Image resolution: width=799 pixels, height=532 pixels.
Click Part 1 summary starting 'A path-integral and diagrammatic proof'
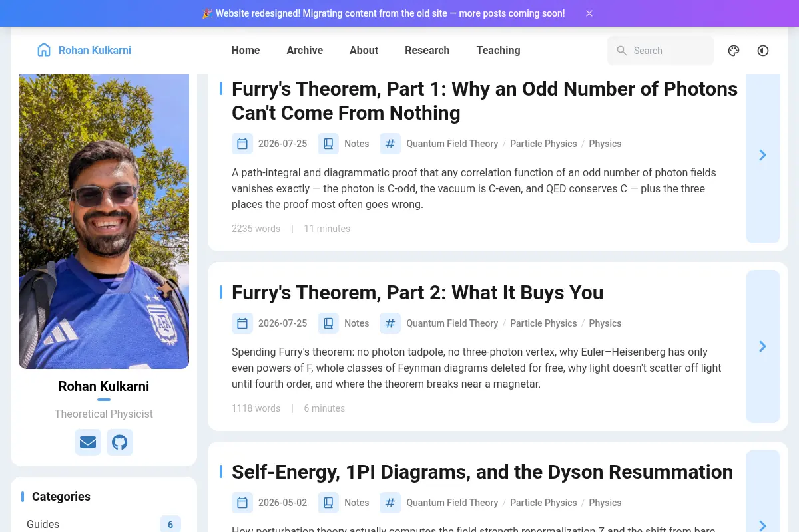(x=474, y=189)
